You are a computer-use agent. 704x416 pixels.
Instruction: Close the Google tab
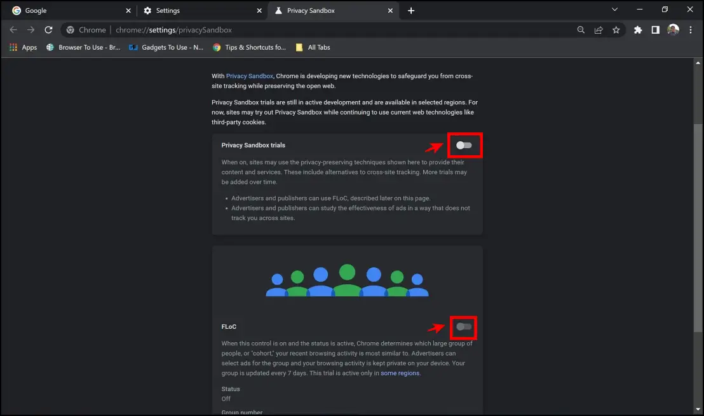(128, 10)
